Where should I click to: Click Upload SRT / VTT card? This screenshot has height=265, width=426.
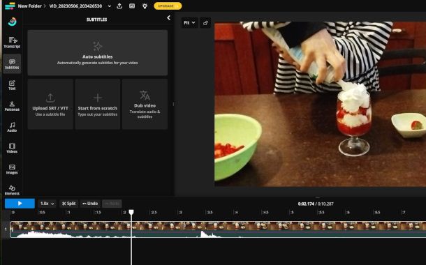(x=50, y=104)
